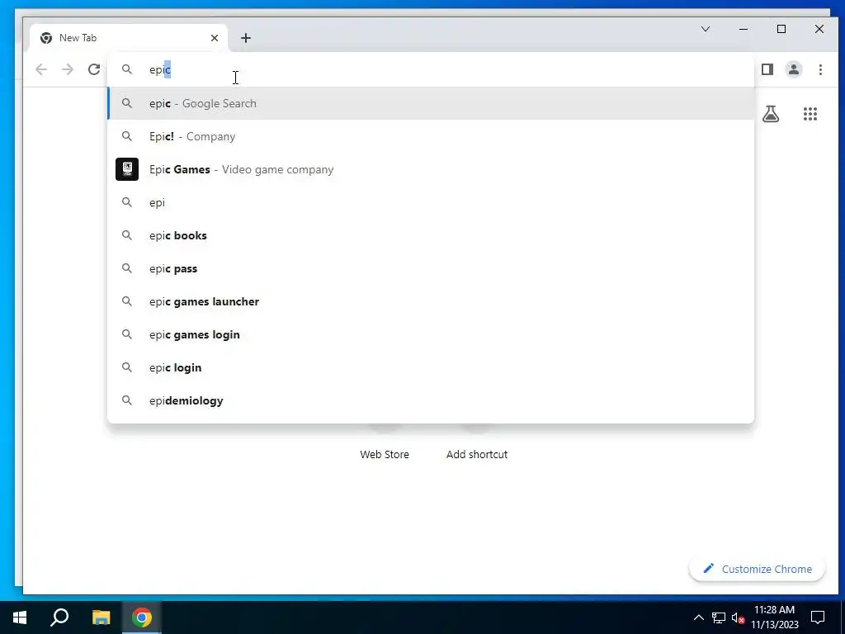Open the profile avatar menu
The height and width of the screenshot is (634, 845).
[794, 69]
